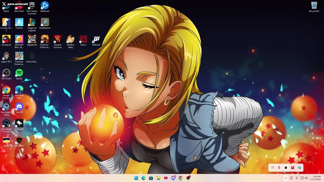324x182 pixels.
Task: Select the Microsoft Edge desktop shortcut
Action: point(19,92)
